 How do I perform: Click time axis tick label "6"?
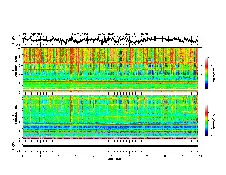coord(129,156)
